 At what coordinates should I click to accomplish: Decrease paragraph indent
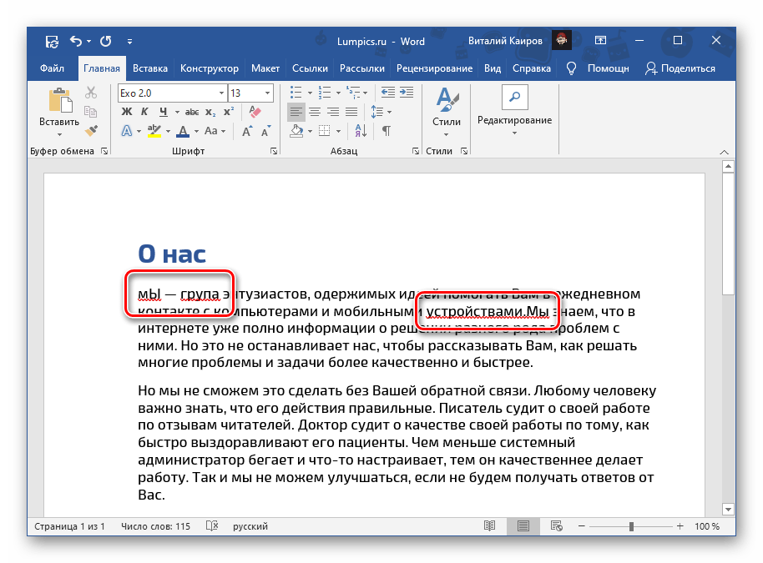pyautogui.click(x=388, y=93)
